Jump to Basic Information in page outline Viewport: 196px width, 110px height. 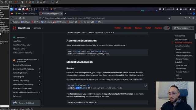(181, 39)
